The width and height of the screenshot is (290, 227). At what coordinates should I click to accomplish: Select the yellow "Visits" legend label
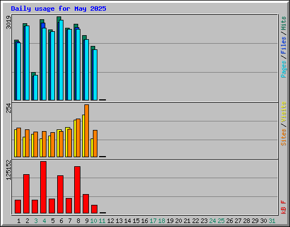284,112
